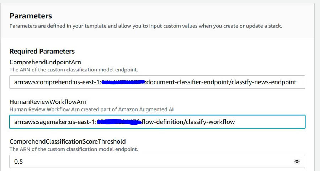This screenshot has height=171, width=320.
Task: Select the ComprehendClassificationScoreThreshold number field
Action: [158, 161]
